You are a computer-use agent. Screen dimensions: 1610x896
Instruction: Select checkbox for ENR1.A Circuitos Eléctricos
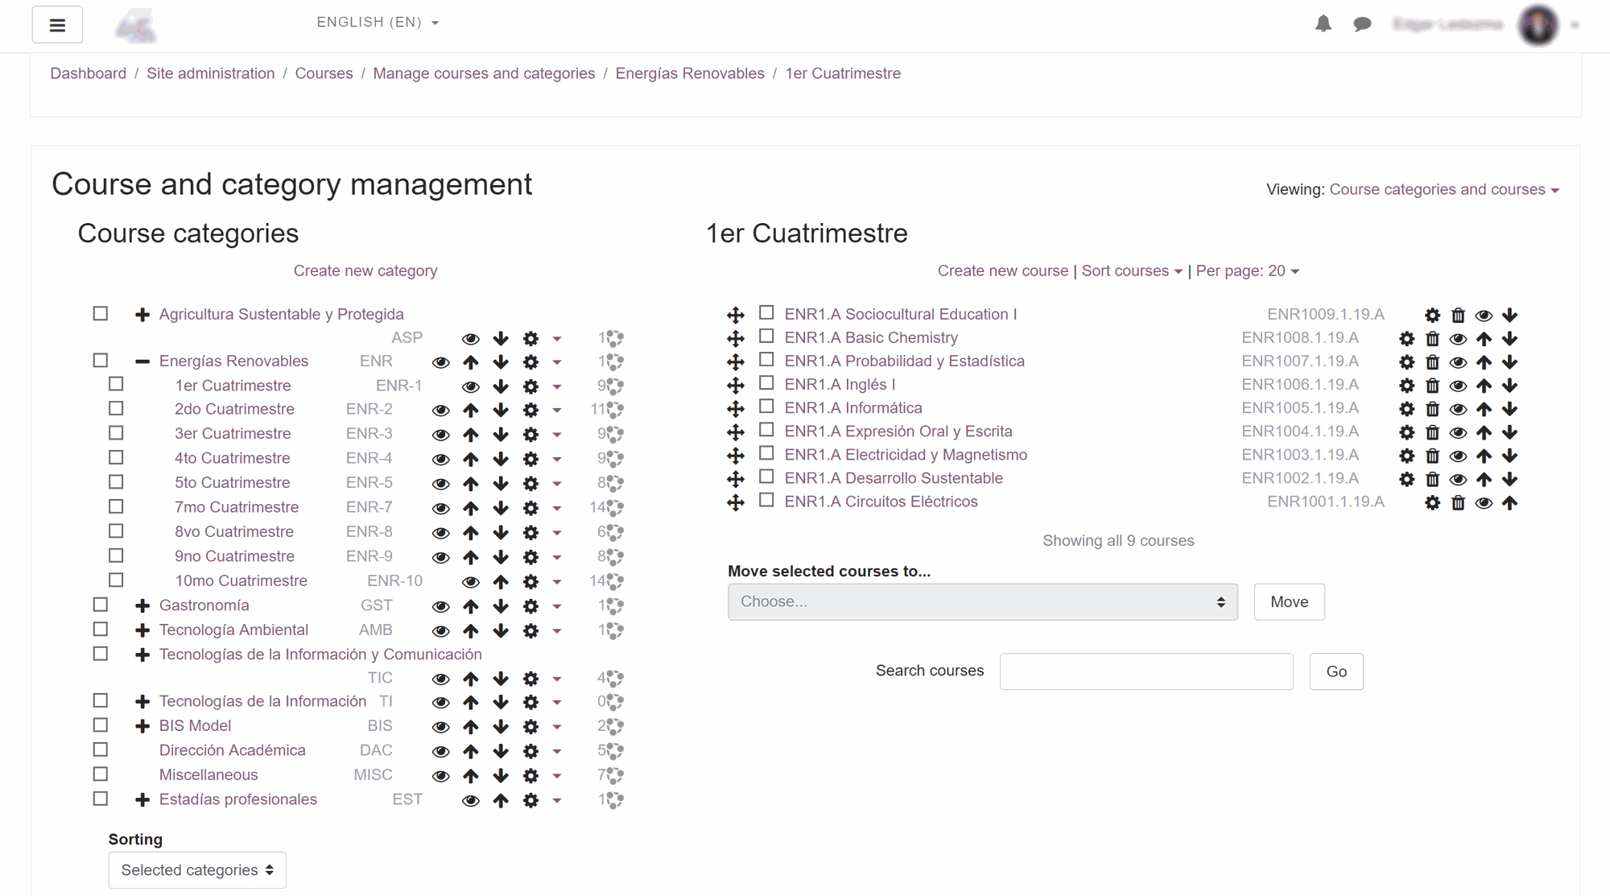(766, 500)
